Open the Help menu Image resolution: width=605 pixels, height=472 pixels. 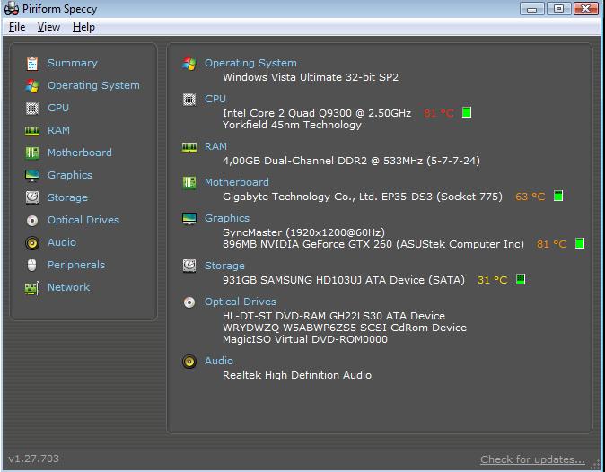point(83,27)
